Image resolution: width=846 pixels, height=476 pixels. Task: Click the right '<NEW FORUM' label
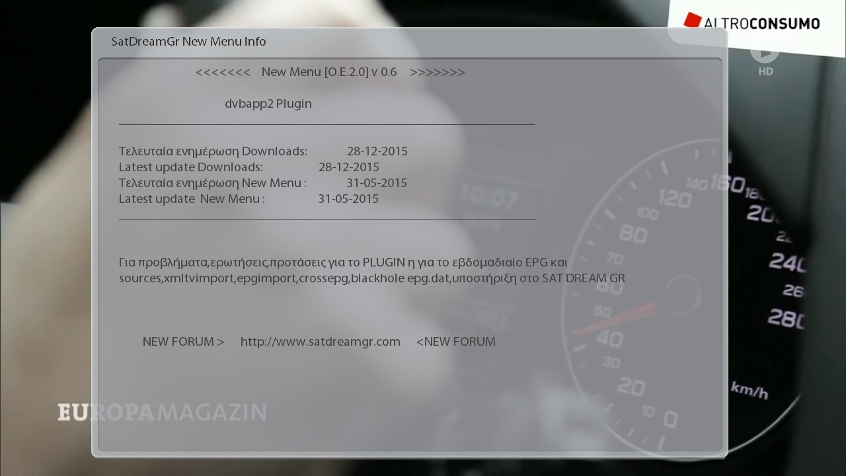pos(455,342)
